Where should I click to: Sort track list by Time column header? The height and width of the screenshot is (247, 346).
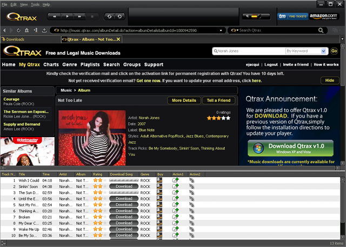(x=49, y=174)
